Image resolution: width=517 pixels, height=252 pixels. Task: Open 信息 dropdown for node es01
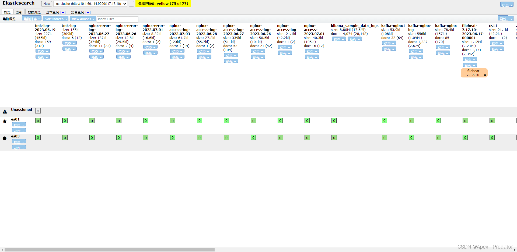19,125
